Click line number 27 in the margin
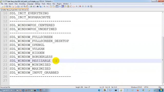The height and width of the screenshot is (92, 164). pyautogui.click(x=5, y=80)
